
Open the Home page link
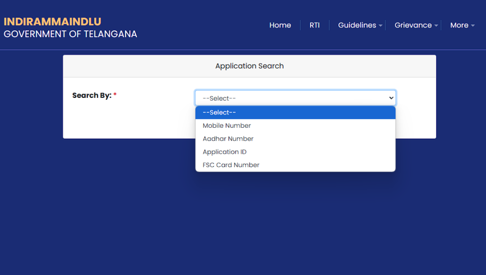click(x=280, y=25)
